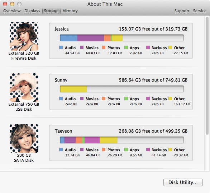Click the Backups color swatch for Jessica
The width and height of the screenshot is (210, 193).
coord(148,47)
